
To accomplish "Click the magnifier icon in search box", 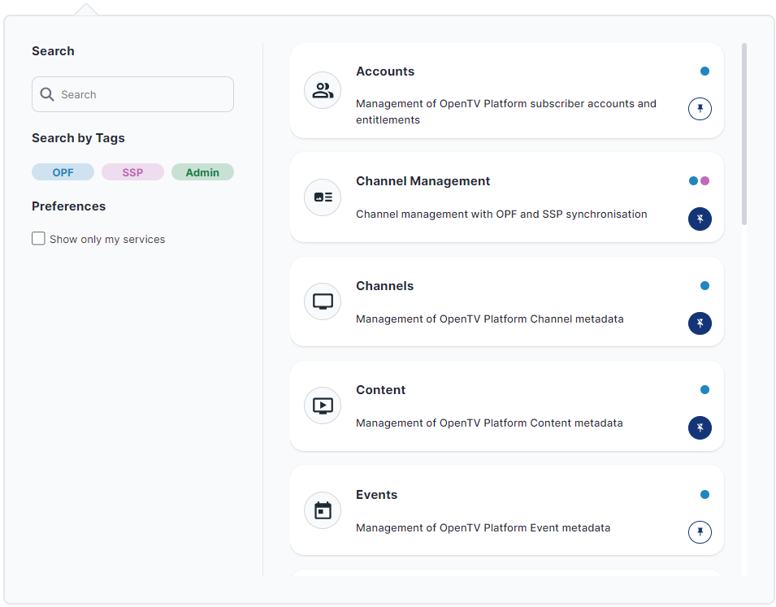I will pyautogui.click(x=47, y=94).
